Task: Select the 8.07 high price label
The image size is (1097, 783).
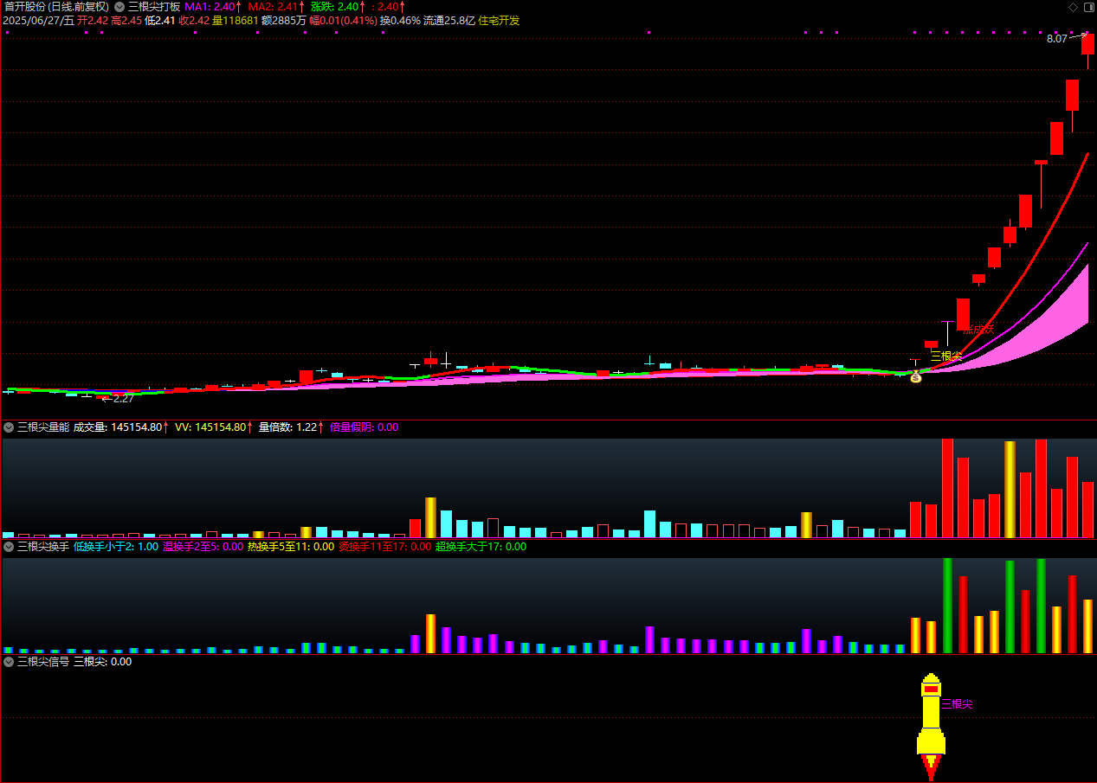Action: click(1056, 39)
